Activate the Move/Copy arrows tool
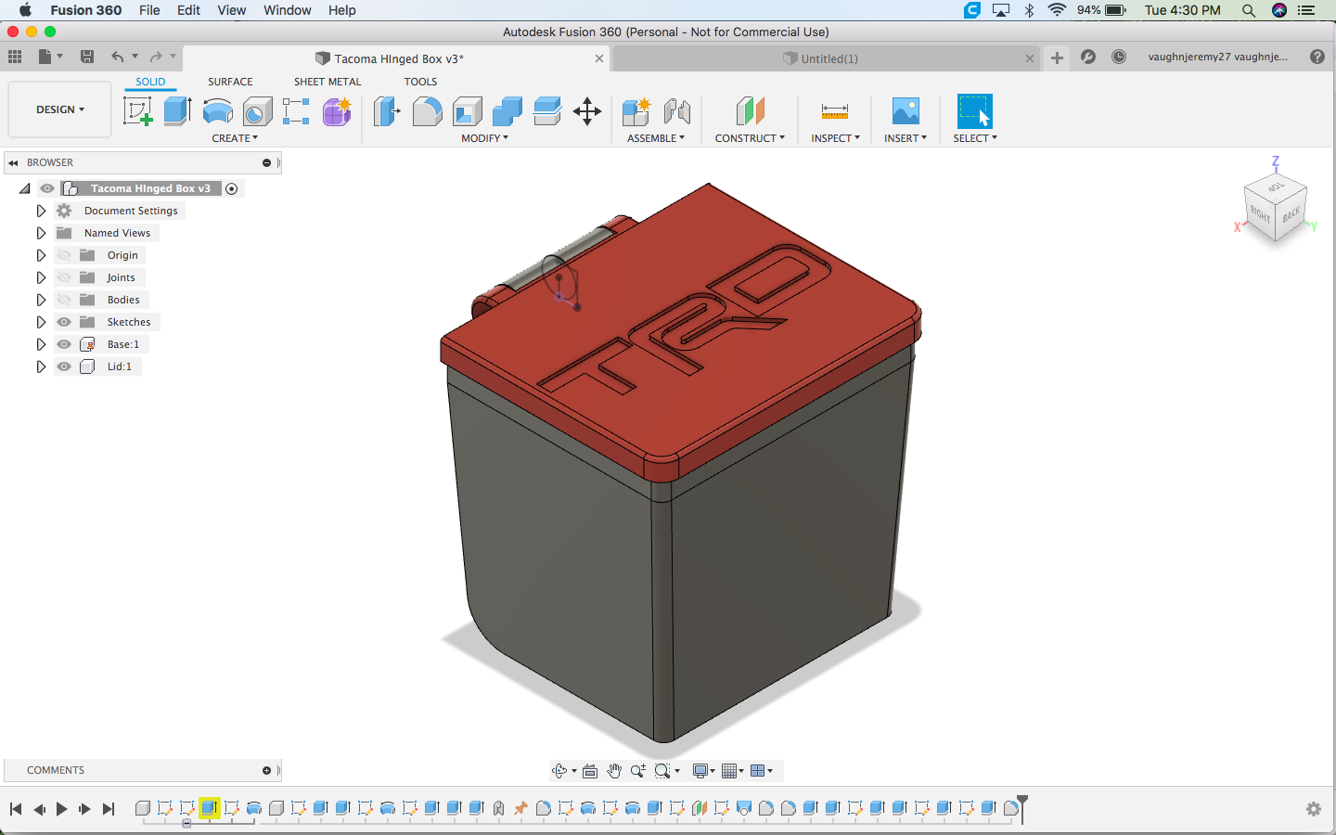Image resolution: width=1336 pixels, height=835 pixels. click(x=587, y=112)
